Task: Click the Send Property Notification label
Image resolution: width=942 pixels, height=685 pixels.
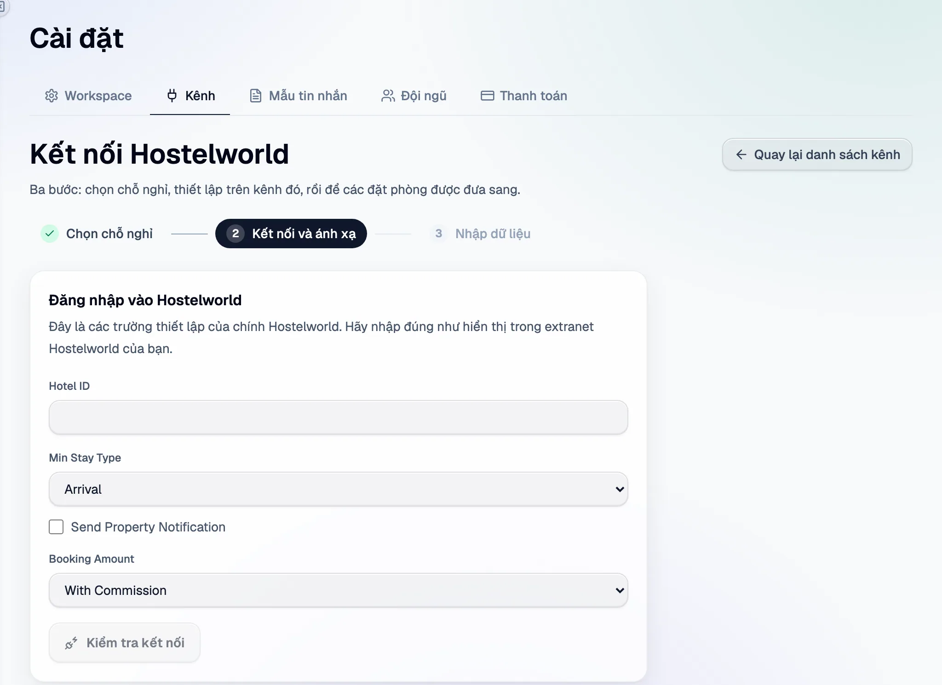Action: [x=148, y=527]
